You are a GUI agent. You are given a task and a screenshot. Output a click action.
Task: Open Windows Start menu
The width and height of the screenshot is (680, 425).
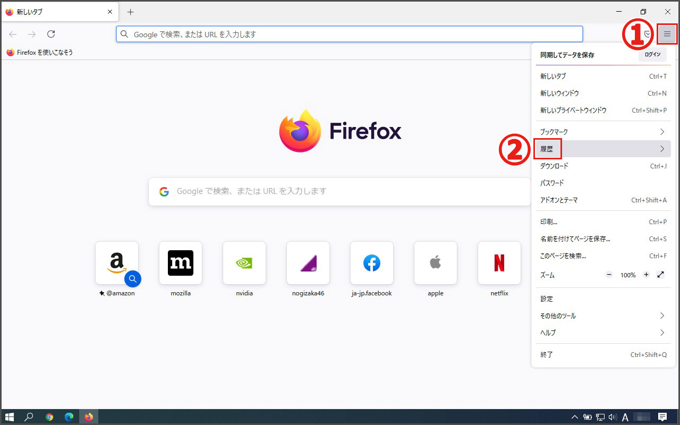point(10,417)
